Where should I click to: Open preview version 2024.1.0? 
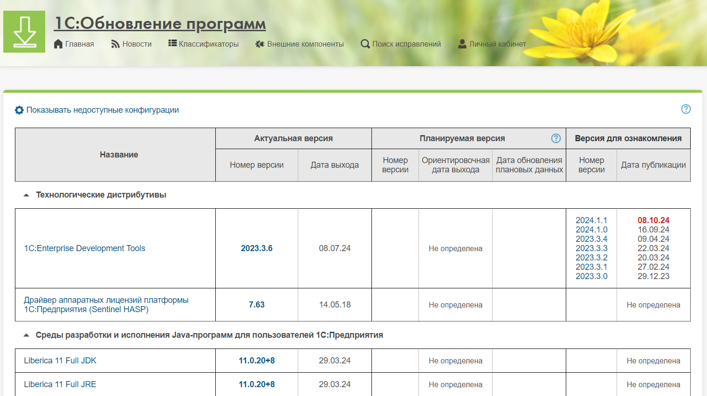591,230
